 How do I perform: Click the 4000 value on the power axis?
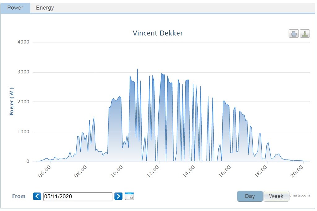click(23, 42)
